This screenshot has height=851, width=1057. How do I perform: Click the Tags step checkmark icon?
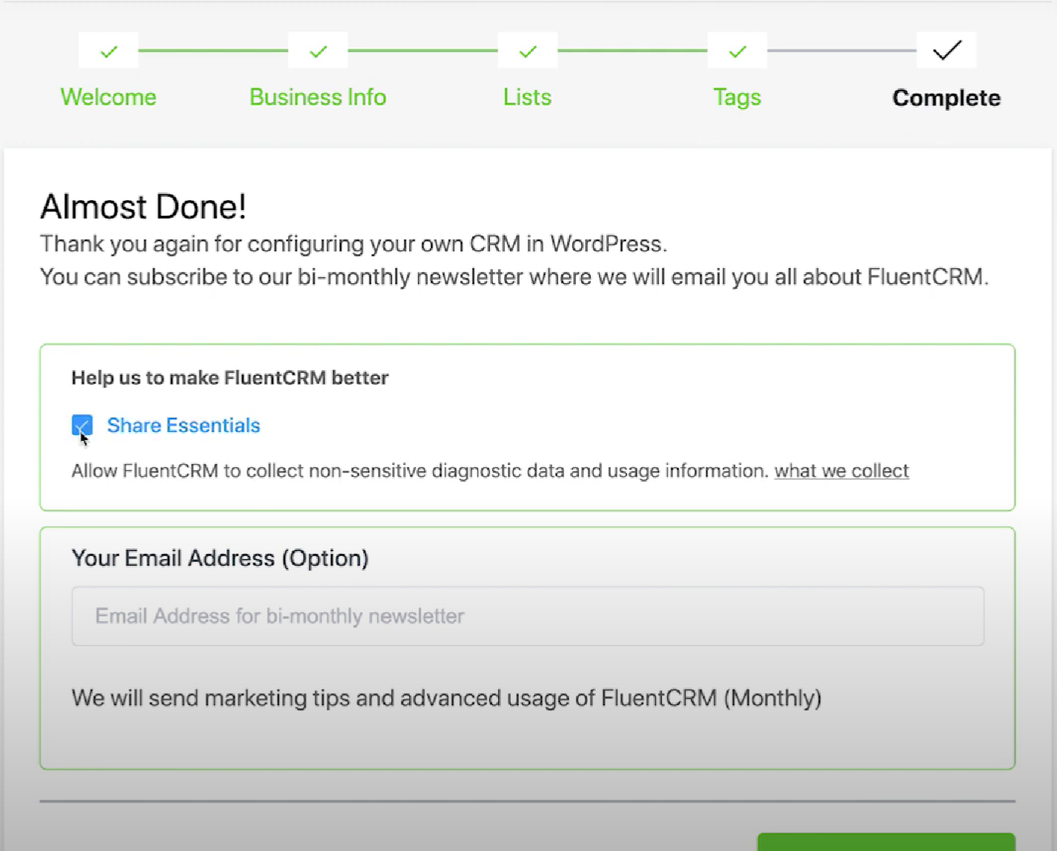coord(737,50)
